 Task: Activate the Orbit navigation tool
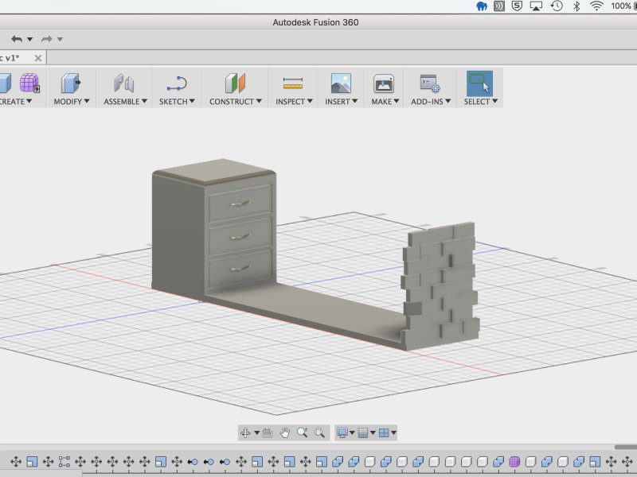245,432
